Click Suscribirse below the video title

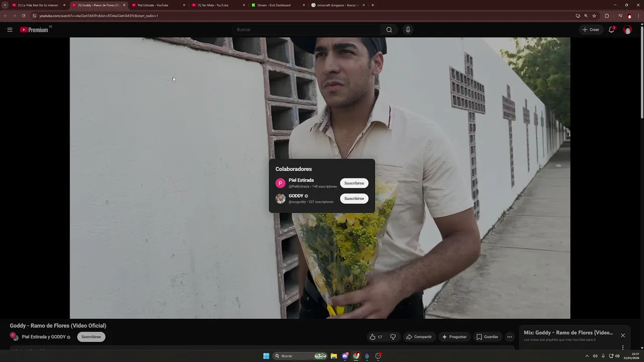pos(91,337)
